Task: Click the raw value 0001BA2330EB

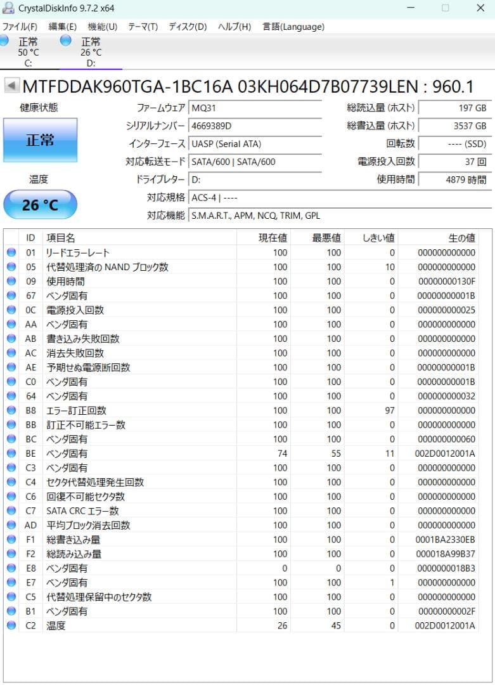Action: tap(445, 540)
